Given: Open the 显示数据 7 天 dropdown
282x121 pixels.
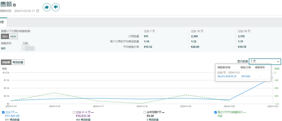Looking at the screenshot, I should pos(265,61).
